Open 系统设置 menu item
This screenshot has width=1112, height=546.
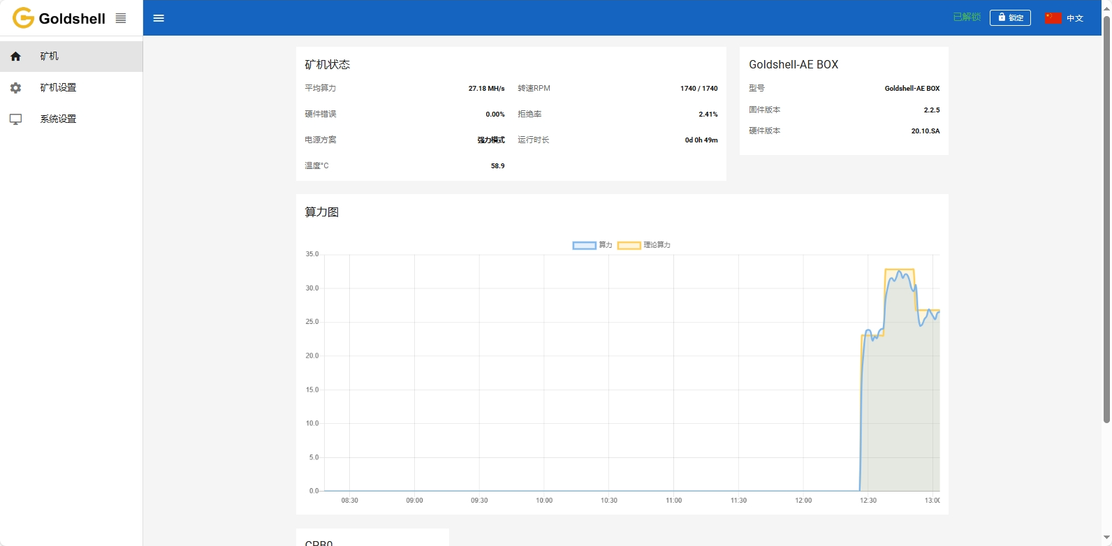71,119
